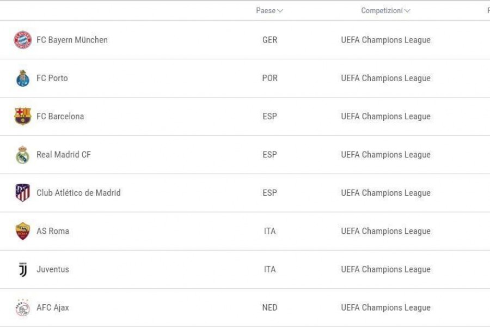
Task: Click the Real Madrid CF crest
Action: coord(23,155)
